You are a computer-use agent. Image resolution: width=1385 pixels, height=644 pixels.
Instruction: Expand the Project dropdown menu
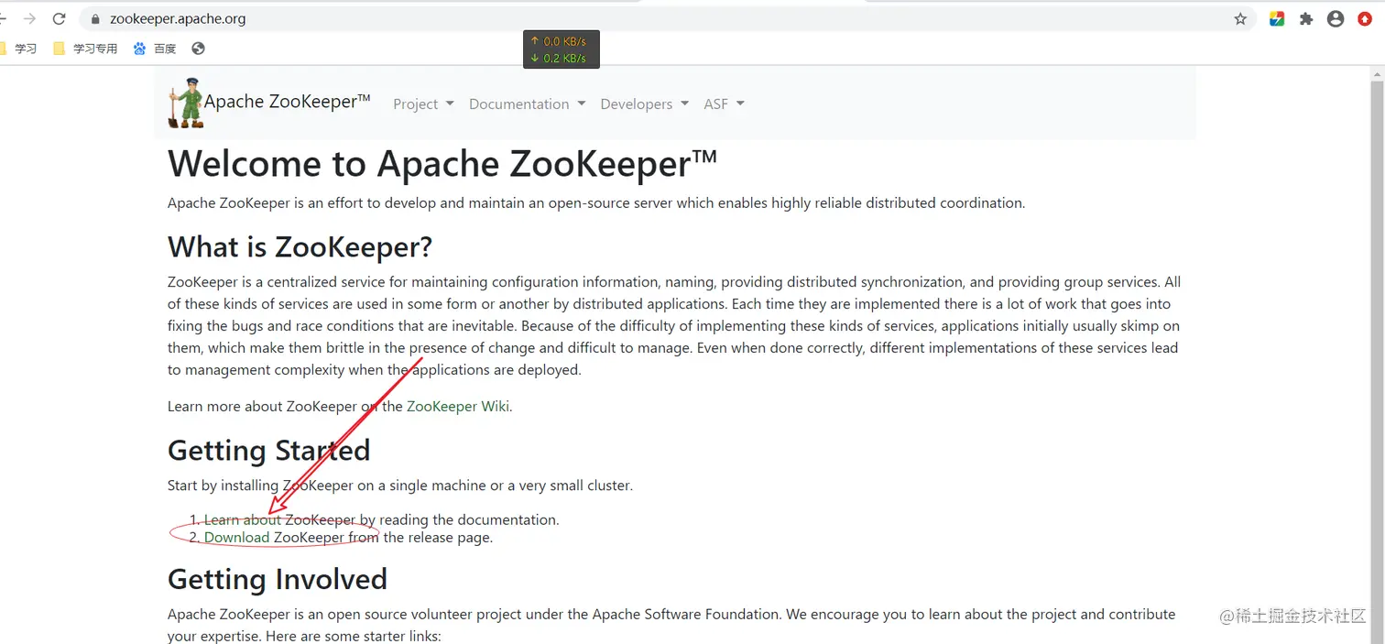[x=423, y=104]
